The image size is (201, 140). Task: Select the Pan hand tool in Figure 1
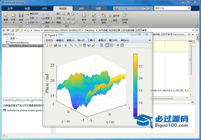pyautogui.click(x=80, y=45)
